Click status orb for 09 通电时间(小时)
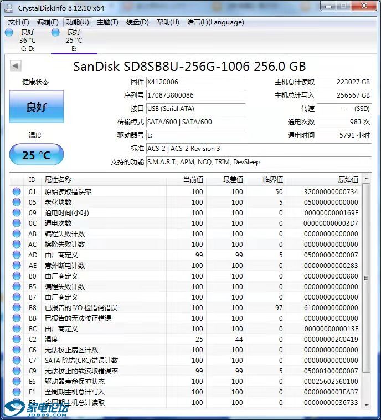Image resolution: width=381 pixels, height=420 pixels. (17, 212)
